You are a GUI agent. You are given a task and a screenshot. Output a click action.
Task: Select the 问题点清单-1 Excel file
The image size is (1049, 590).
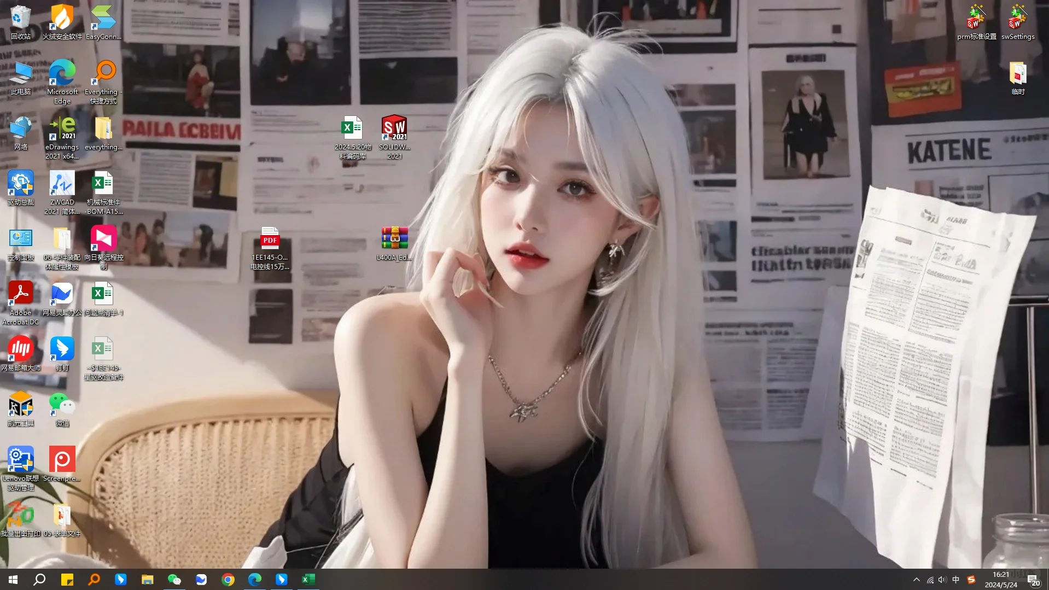pos(103,299)
